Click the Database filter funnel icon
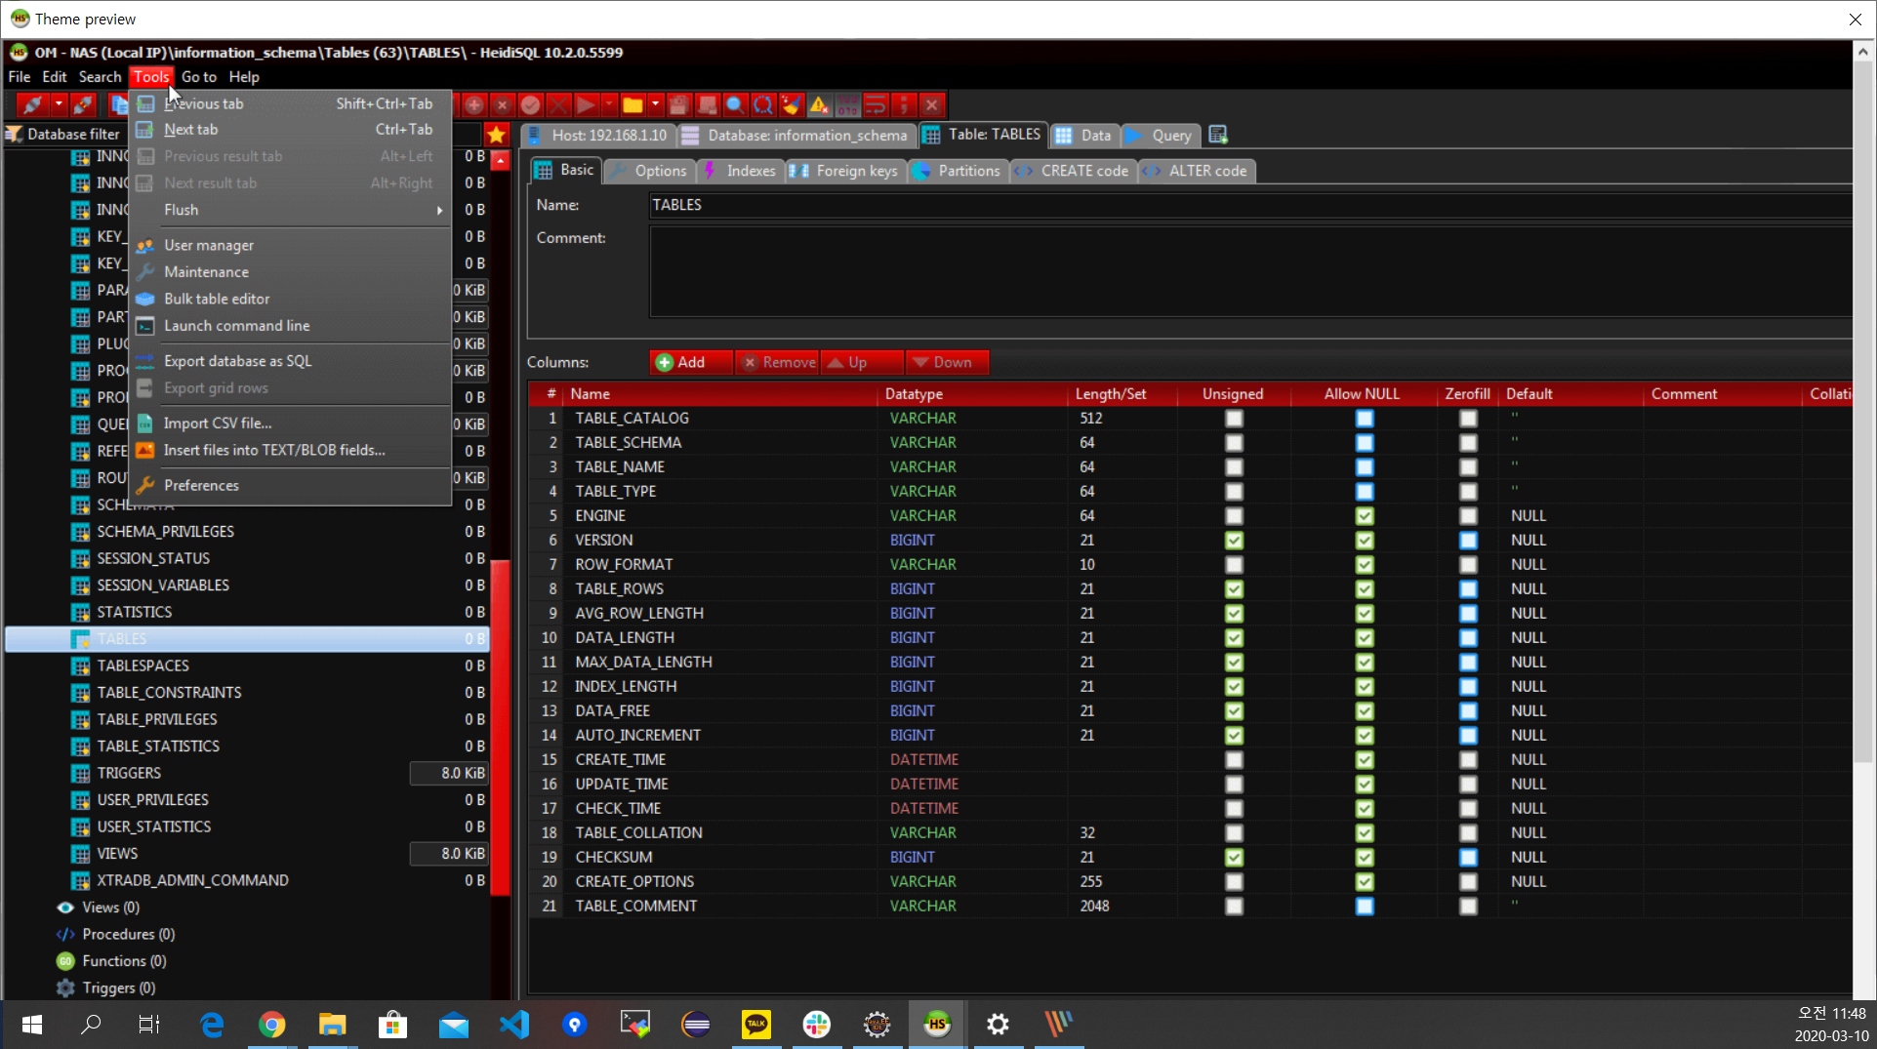 [14, 135]
